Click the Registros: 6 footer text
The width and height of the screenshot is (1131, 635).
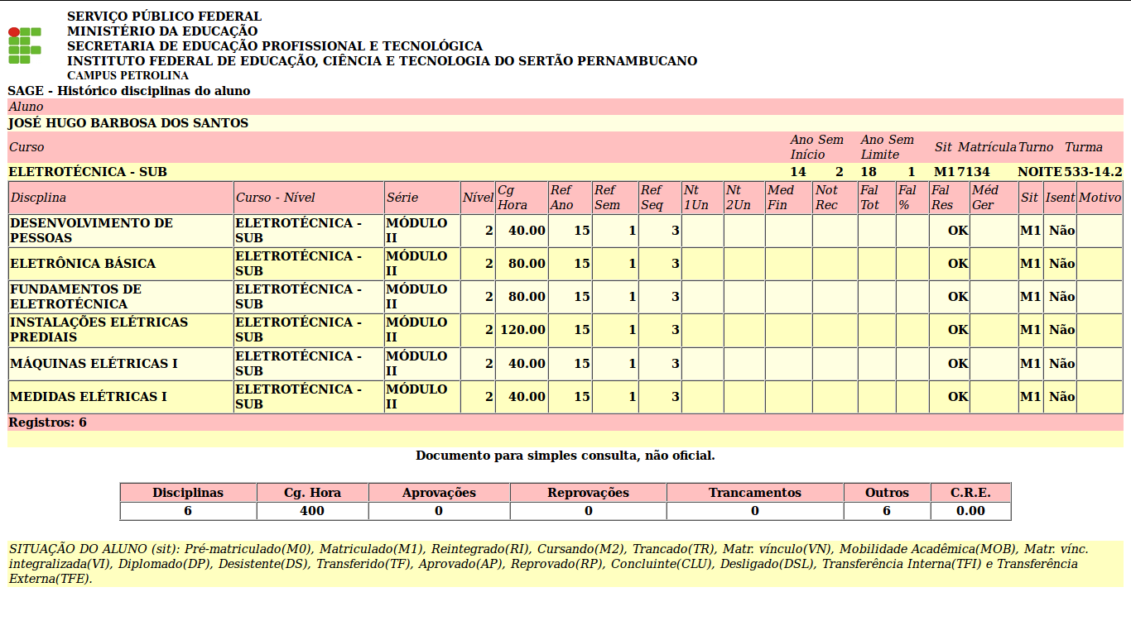tap(48, 423)
